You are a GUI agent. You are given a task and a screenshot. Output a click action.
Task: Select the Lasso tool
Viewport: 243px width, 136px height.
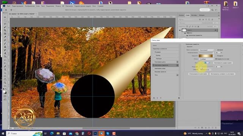(5, 24)
